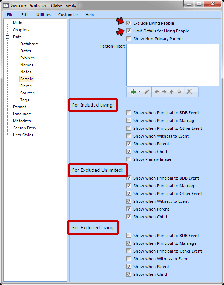224x285 pixels.
Task: Click inside the Person Filter list box
Action: tap(173, 65)
